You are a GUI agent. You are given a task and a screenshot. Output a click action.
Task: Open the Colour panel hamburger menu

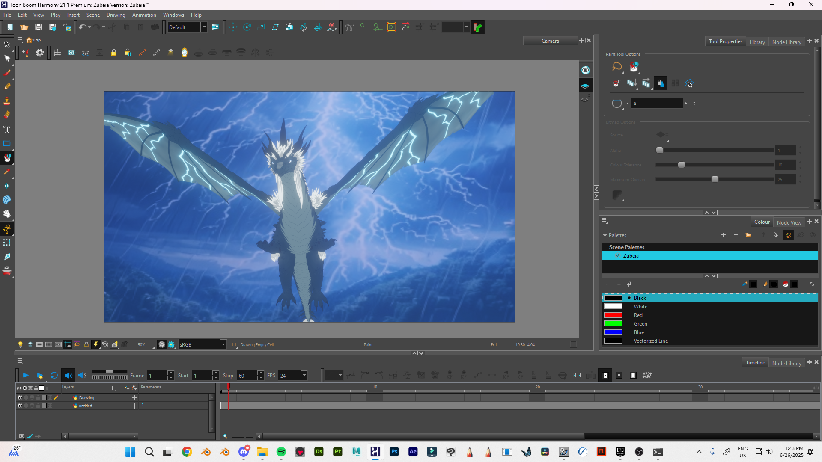click(605, 221)
